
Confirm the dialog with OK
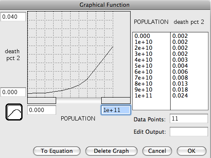191,151
